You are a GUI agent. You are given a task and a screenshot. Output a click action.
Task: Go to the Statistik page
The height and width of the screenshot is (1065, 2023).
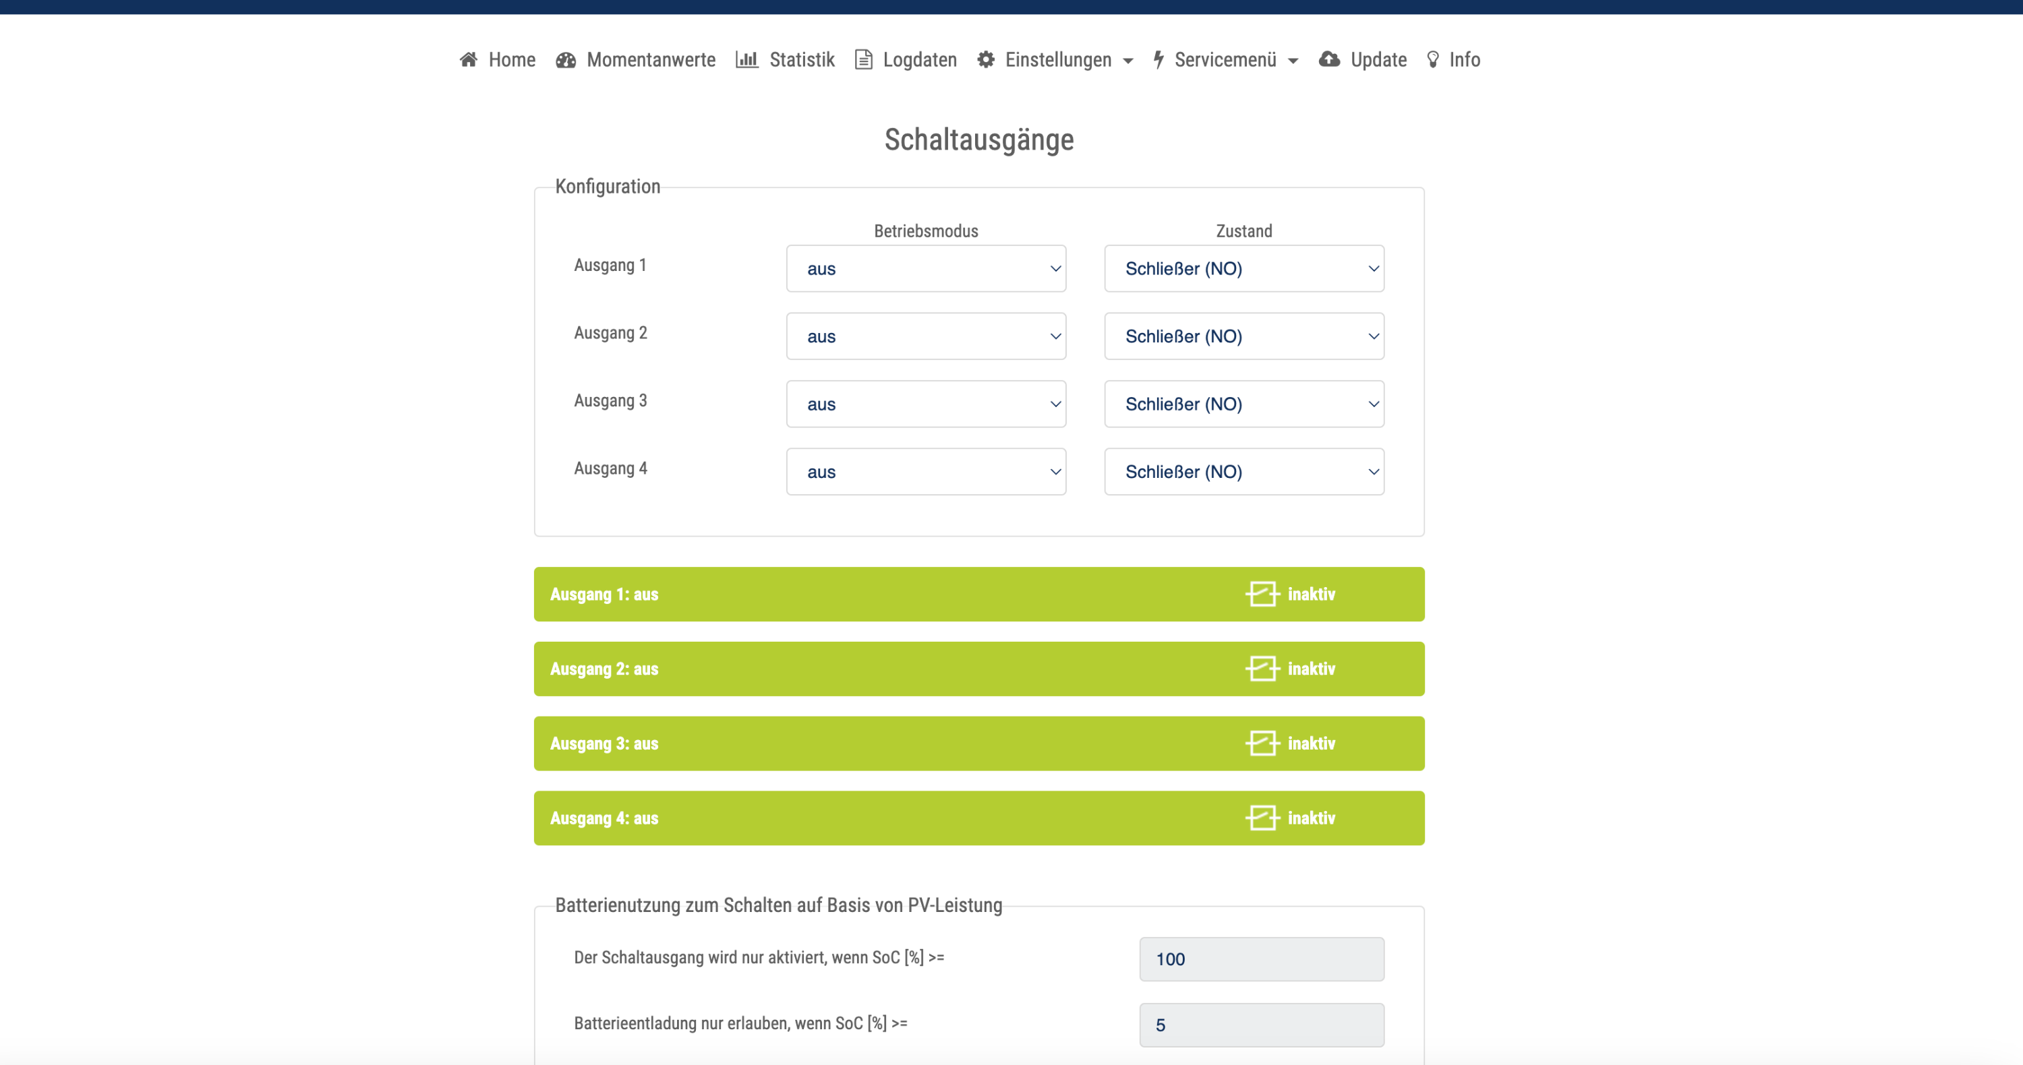click(801, 59)
